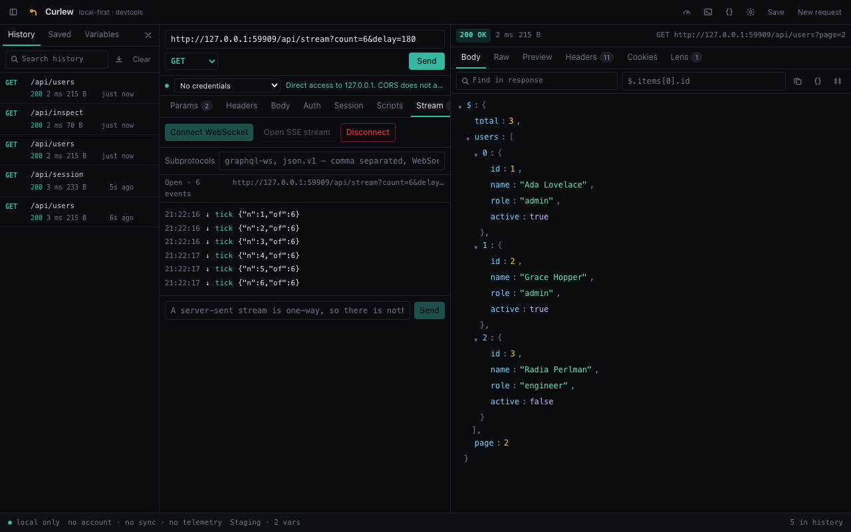Send the request with the main Send button
The image size is (851, 532).
click(427, 61)
